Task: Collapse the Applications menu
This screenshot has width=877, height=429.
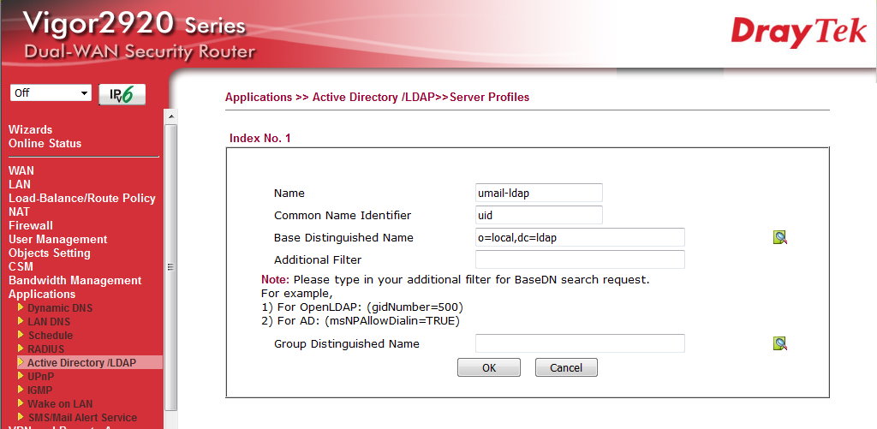Action: (x=42, y=295)
